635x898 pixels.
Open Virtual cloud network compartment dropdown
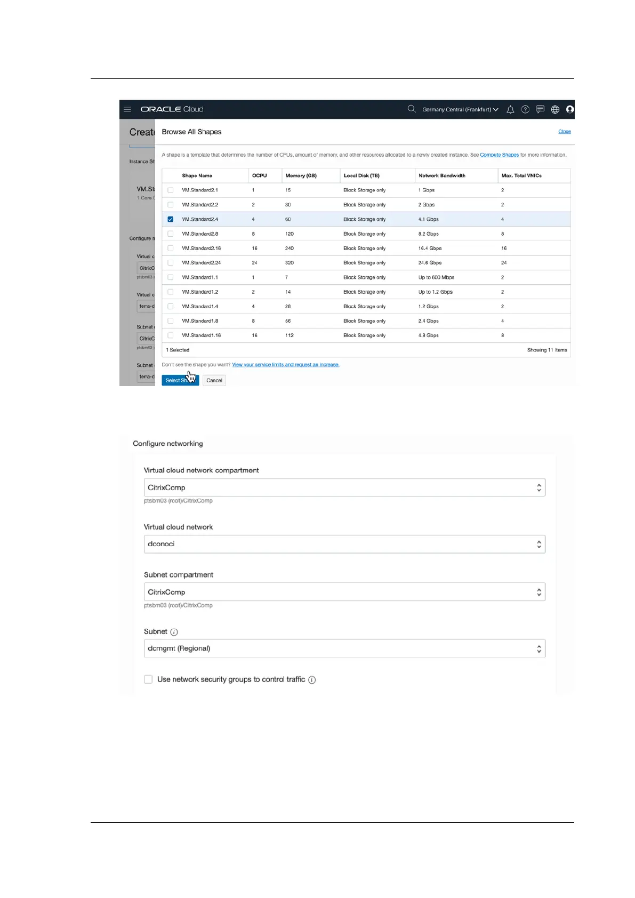coord(344,487)
